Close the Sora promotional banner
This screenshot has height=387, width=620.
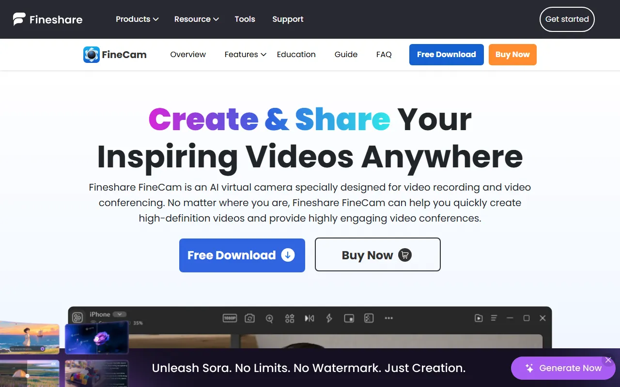click(608, 360)
